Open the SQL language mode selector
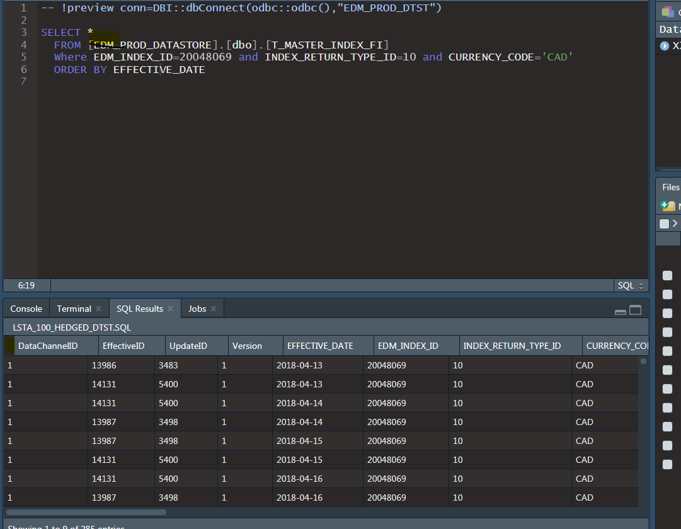 pyautogui.click(x=630, y=285)
